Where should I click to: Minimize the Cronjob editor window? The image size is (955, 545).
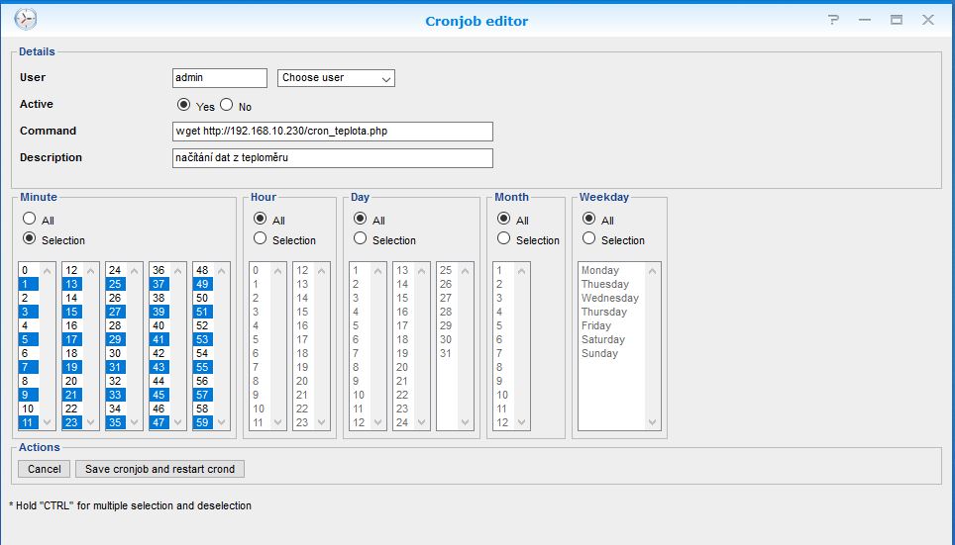tap(865, 20)
